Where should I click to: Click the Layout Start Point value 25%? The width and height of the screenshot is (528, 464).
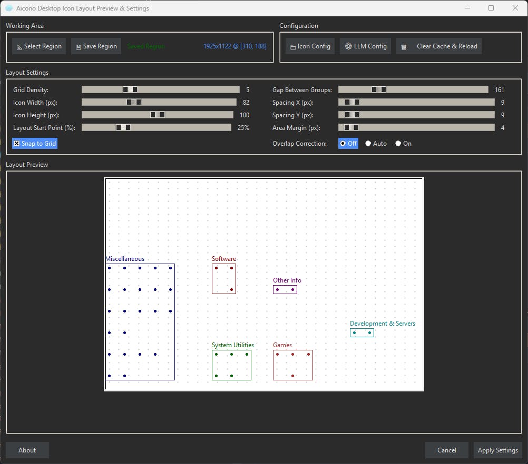point(243,128)
